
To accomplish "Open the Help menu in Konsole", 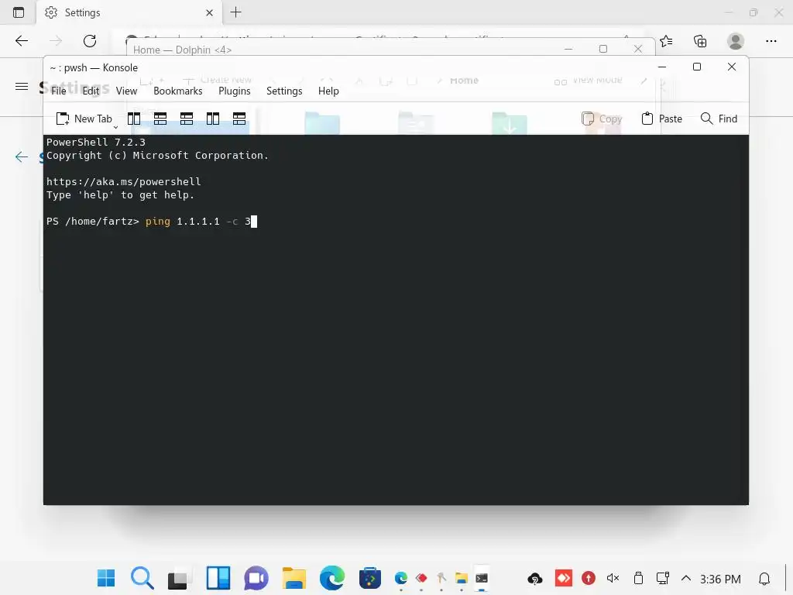I will (x=328, y=91).
